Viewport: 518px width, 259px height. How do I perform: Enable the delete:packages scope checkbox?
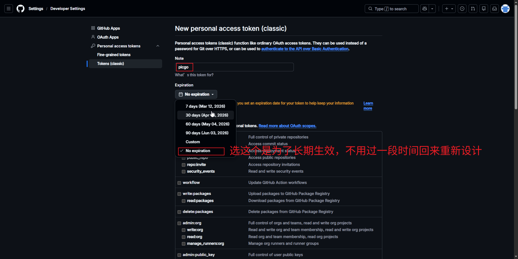(x=179, y=212)
